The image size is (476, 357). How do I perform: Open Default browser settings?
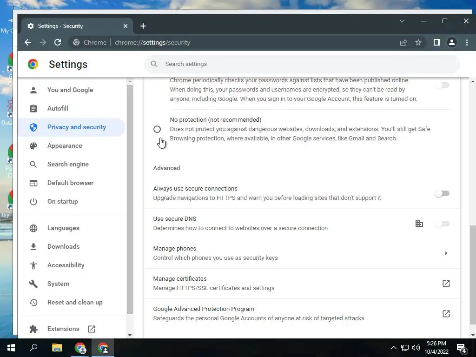(71, 183)
